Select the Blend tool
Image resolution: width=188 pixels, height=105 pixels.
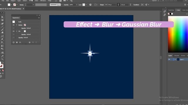pos(2,49)
